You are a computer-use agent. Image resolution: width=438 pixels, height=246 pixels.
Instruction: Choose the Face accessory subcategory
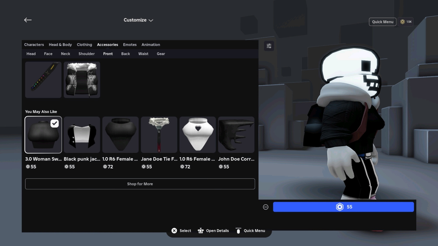click(x=48, y=54)
